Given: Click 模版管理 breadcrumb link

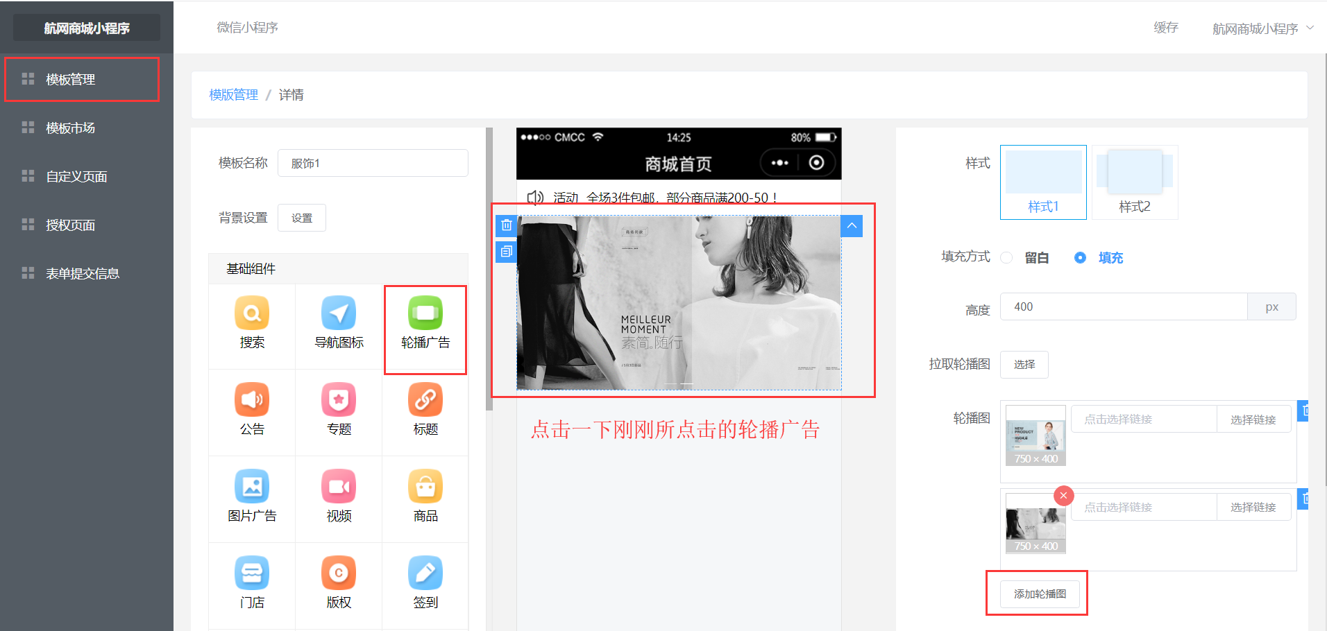Looking at the screenshot, I should 234,95.
